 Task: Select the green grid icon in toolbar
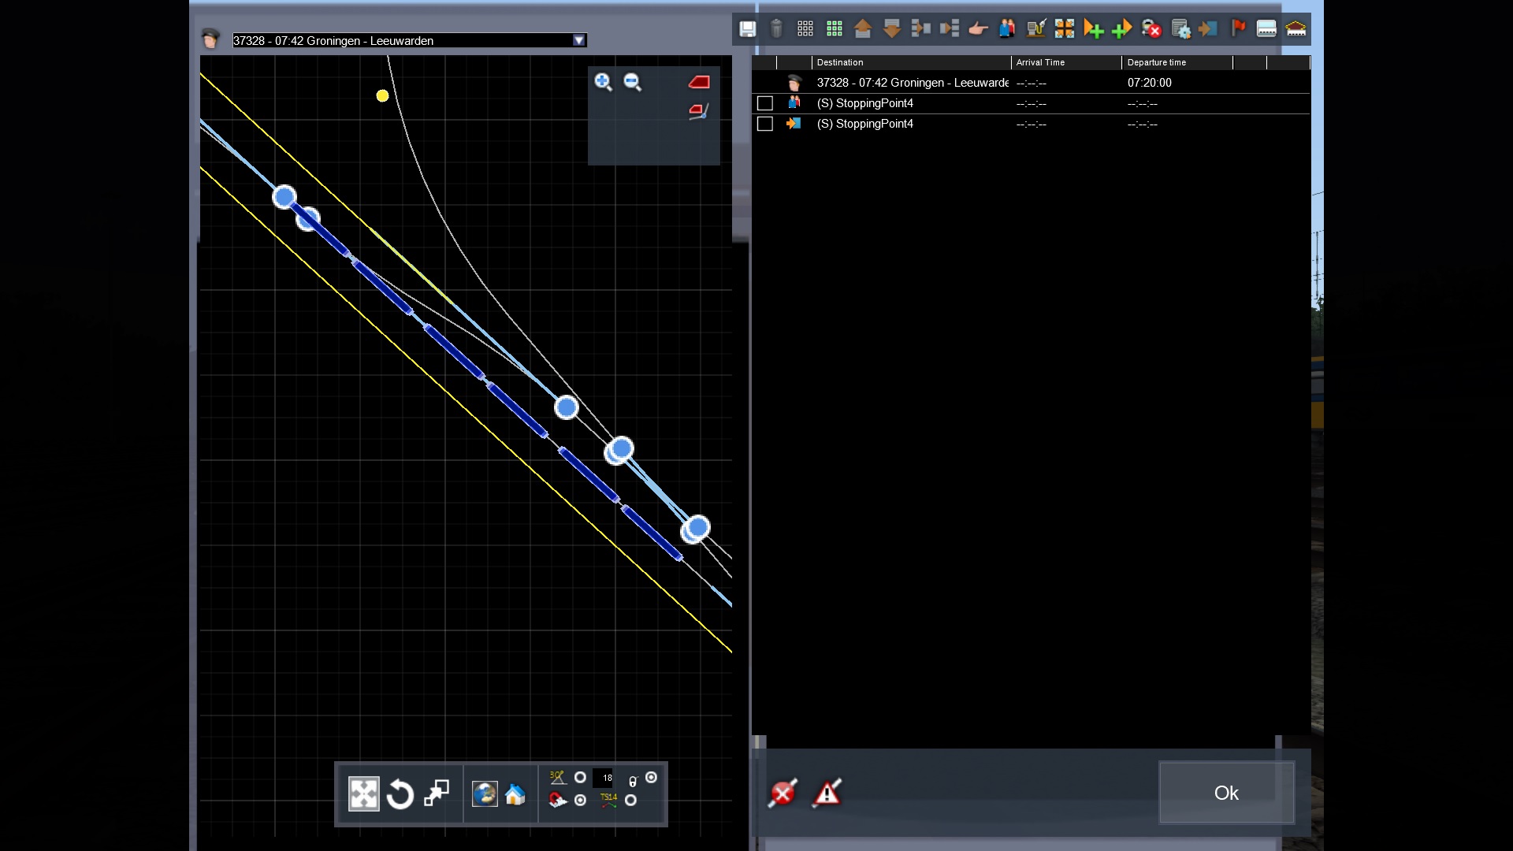point(835,29)
